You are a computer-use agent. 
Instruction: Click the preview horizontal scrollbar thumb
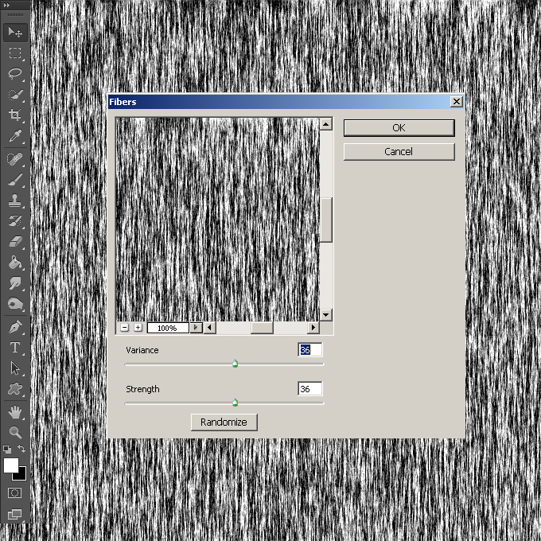click(262, 328)
